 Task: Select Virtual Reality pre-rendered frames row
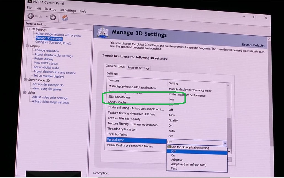[130, 145]
